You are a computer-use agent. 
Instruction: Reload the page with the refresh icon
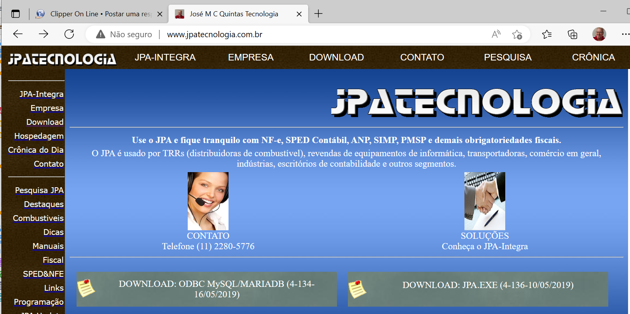[x=69, y=34]
